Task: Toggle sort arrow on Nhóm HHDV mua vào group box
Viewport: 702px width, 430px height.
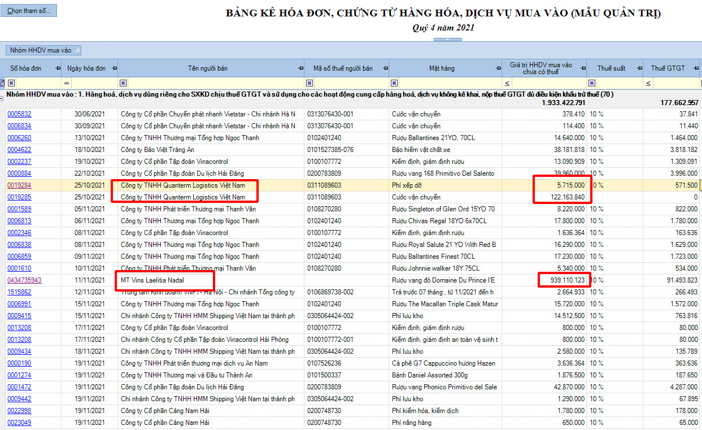Action: (77, 50)
